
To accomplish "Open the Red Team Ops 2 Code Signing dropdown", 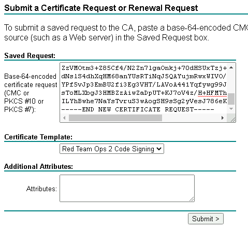I will pyautogui.click(x=112, y=149).
